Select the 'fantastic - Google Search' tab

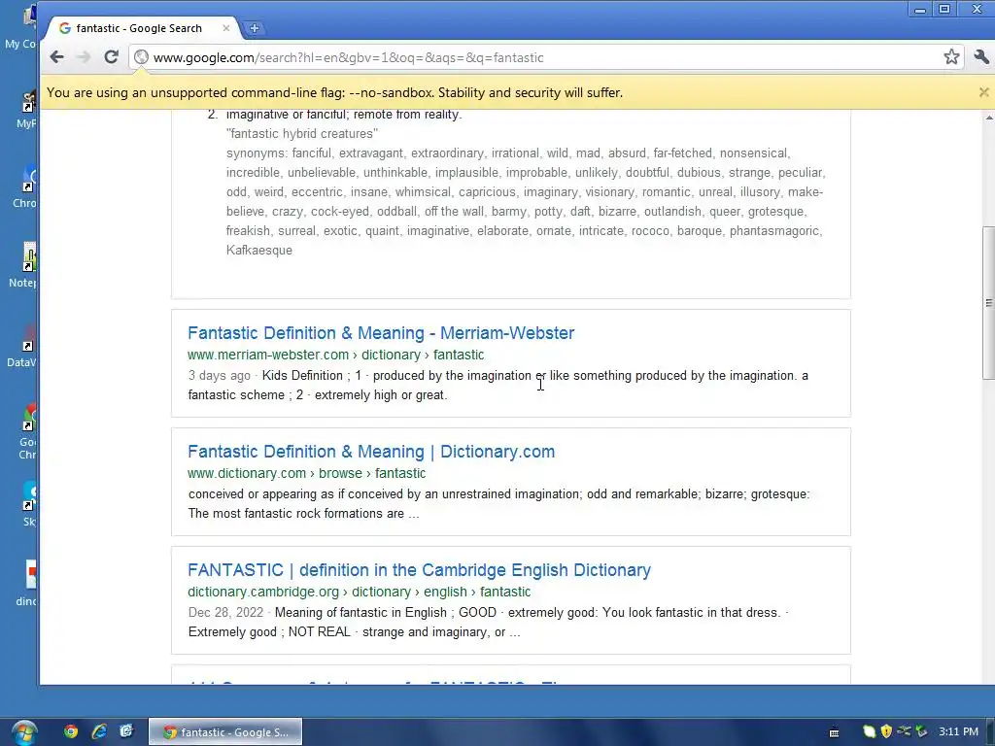tap(140, 28)
